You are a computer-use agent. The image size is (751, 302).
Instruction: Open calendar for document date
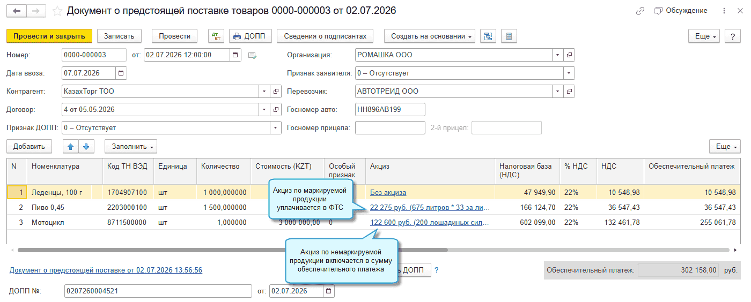point(235,55)
